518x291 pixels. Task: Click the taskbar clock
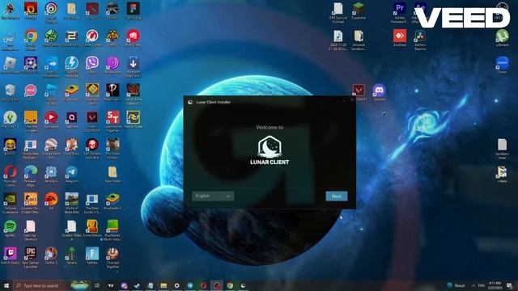tap(495, 285)
